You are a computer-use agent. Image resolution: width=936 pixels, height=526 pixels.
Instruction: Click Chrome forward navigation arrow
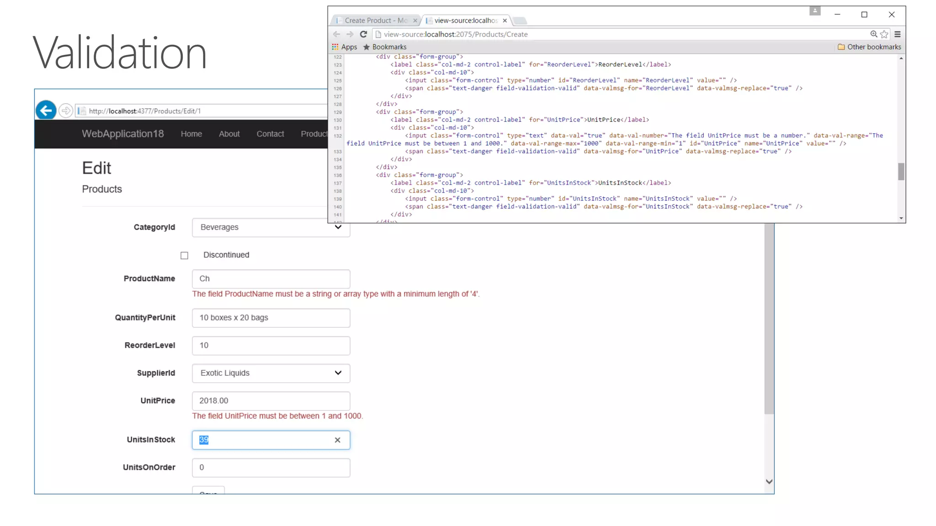pos(350,34)
